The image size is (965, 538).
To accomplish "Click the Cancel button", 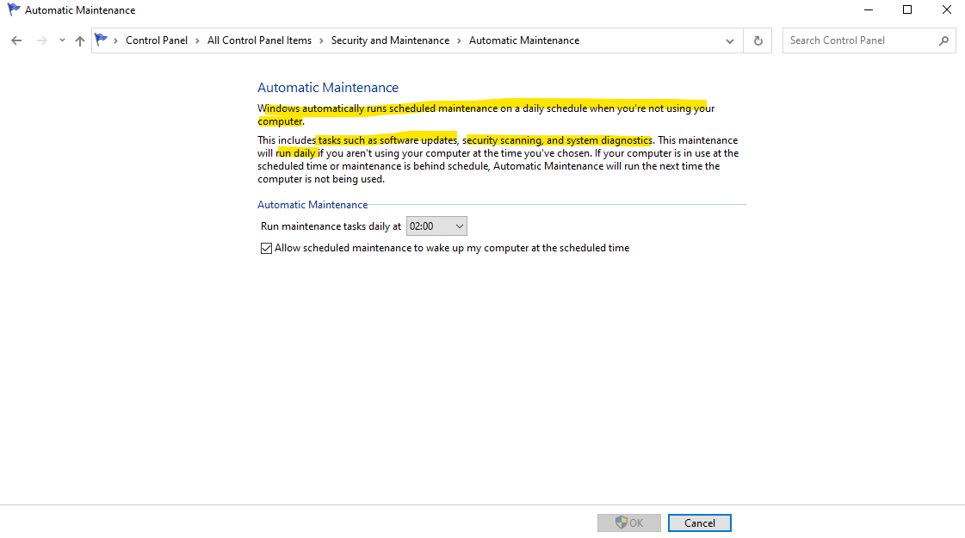I will point(699,523).
